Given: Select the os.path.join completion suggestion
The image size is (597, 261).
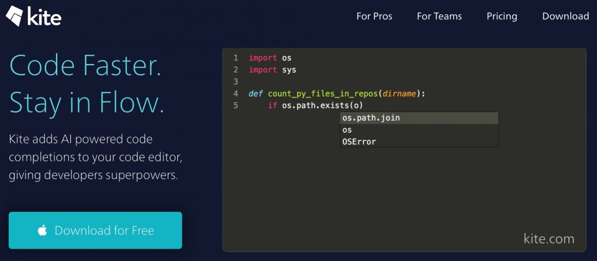Looking at the screenshot, I should 419,118.
